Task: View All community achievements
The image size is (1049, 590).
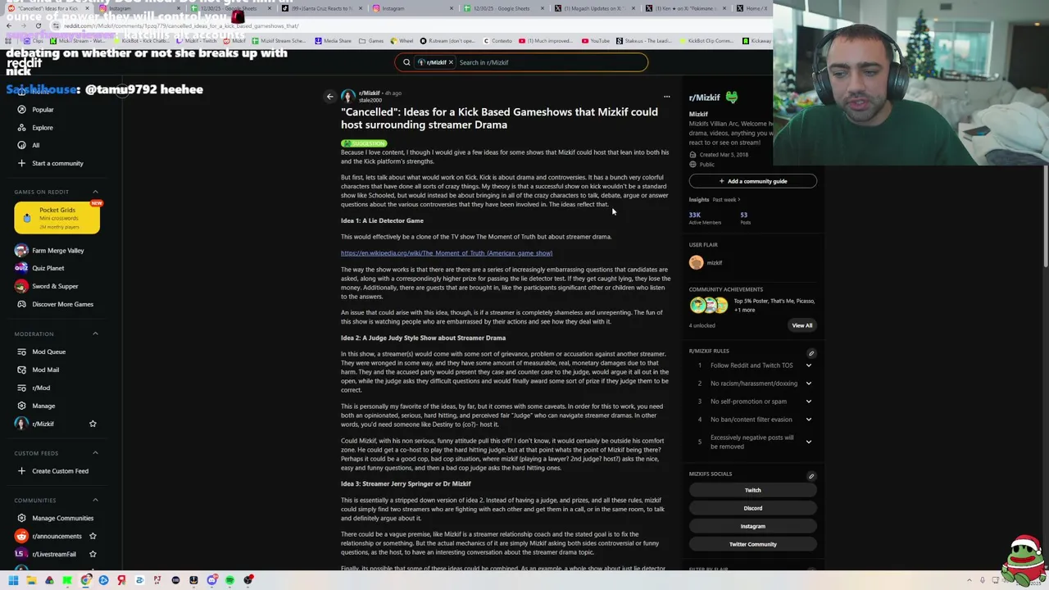Action: pyautogui.click(x=802, y=325)
